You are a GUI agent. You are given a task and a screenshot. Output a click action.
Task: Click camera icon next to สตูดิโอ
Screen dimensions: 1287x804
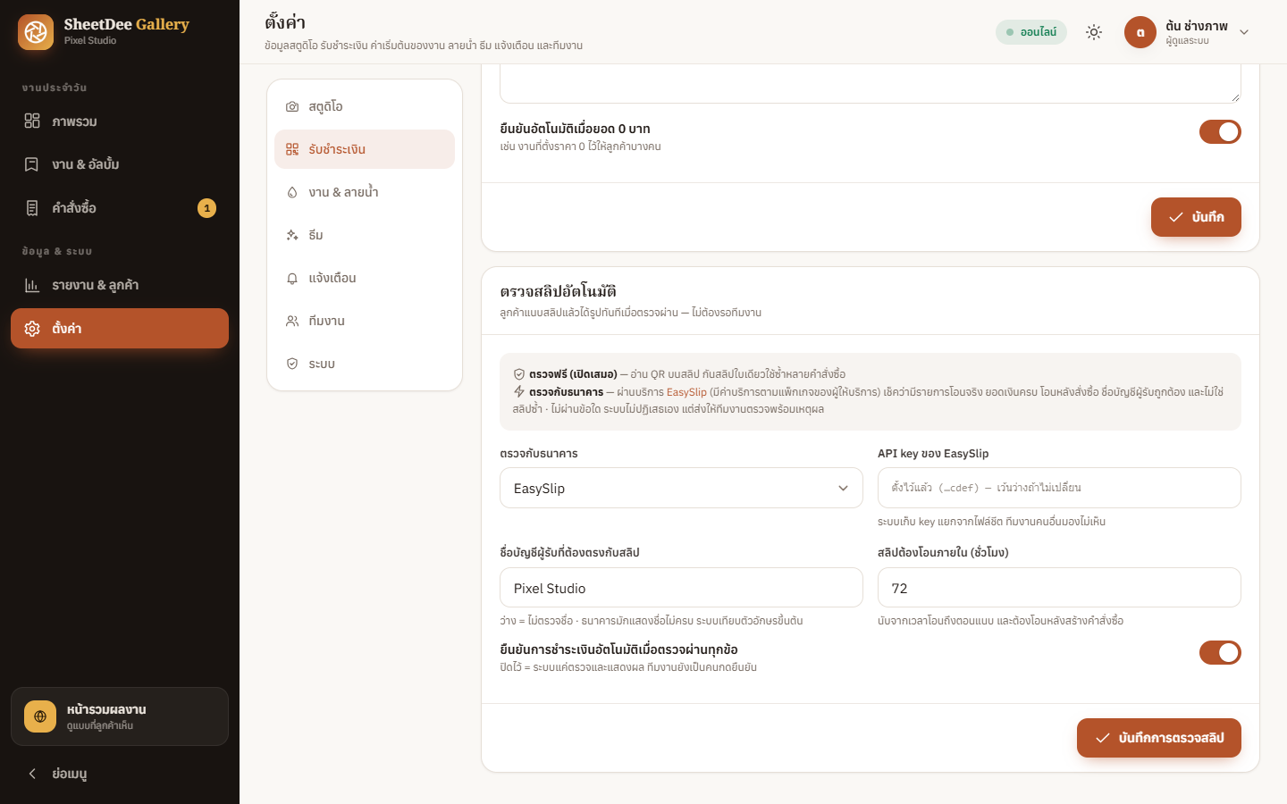(x=292, y=106)
